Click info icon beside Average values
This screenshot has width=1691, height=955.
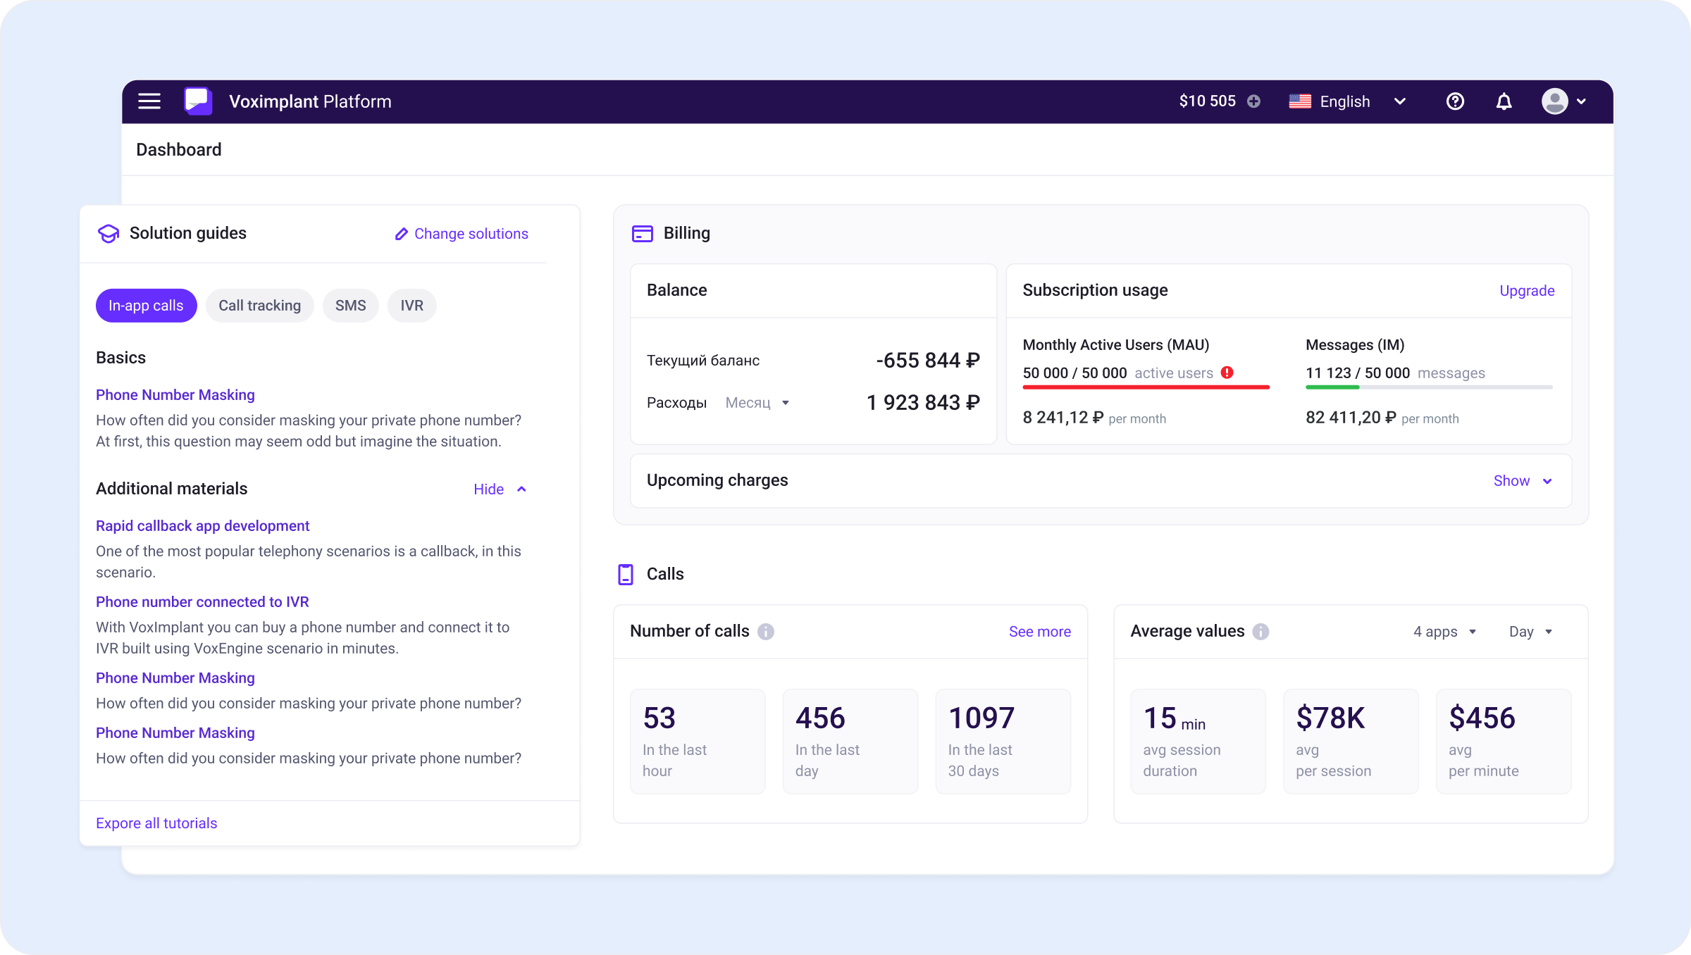tap(1261, 632)
